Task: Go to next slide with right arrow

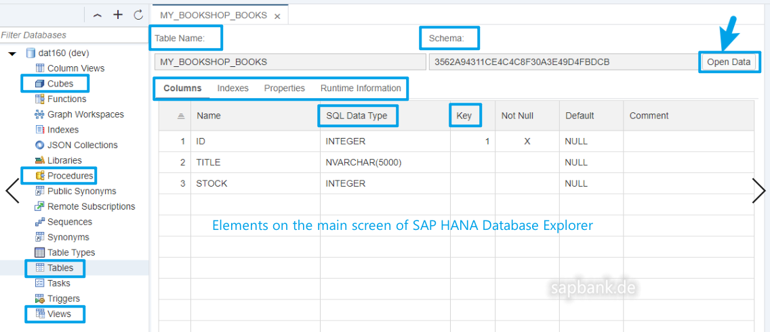Action: tap(758, 191)
